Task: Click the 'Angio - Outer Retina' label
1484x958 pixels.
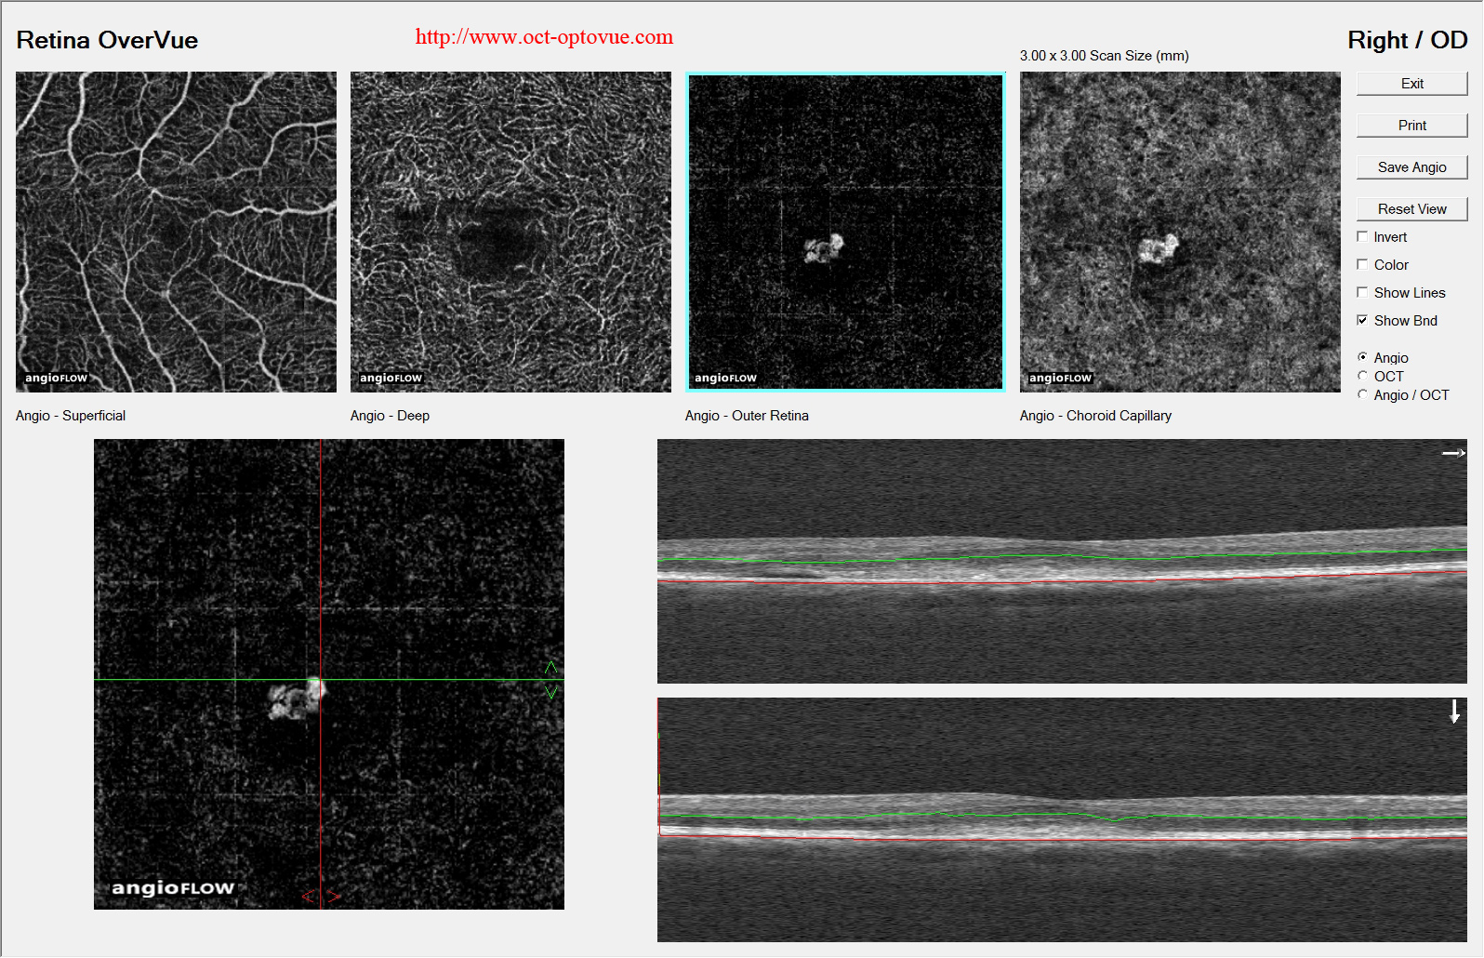Action: pyautogui.click(x=747, y=416)
